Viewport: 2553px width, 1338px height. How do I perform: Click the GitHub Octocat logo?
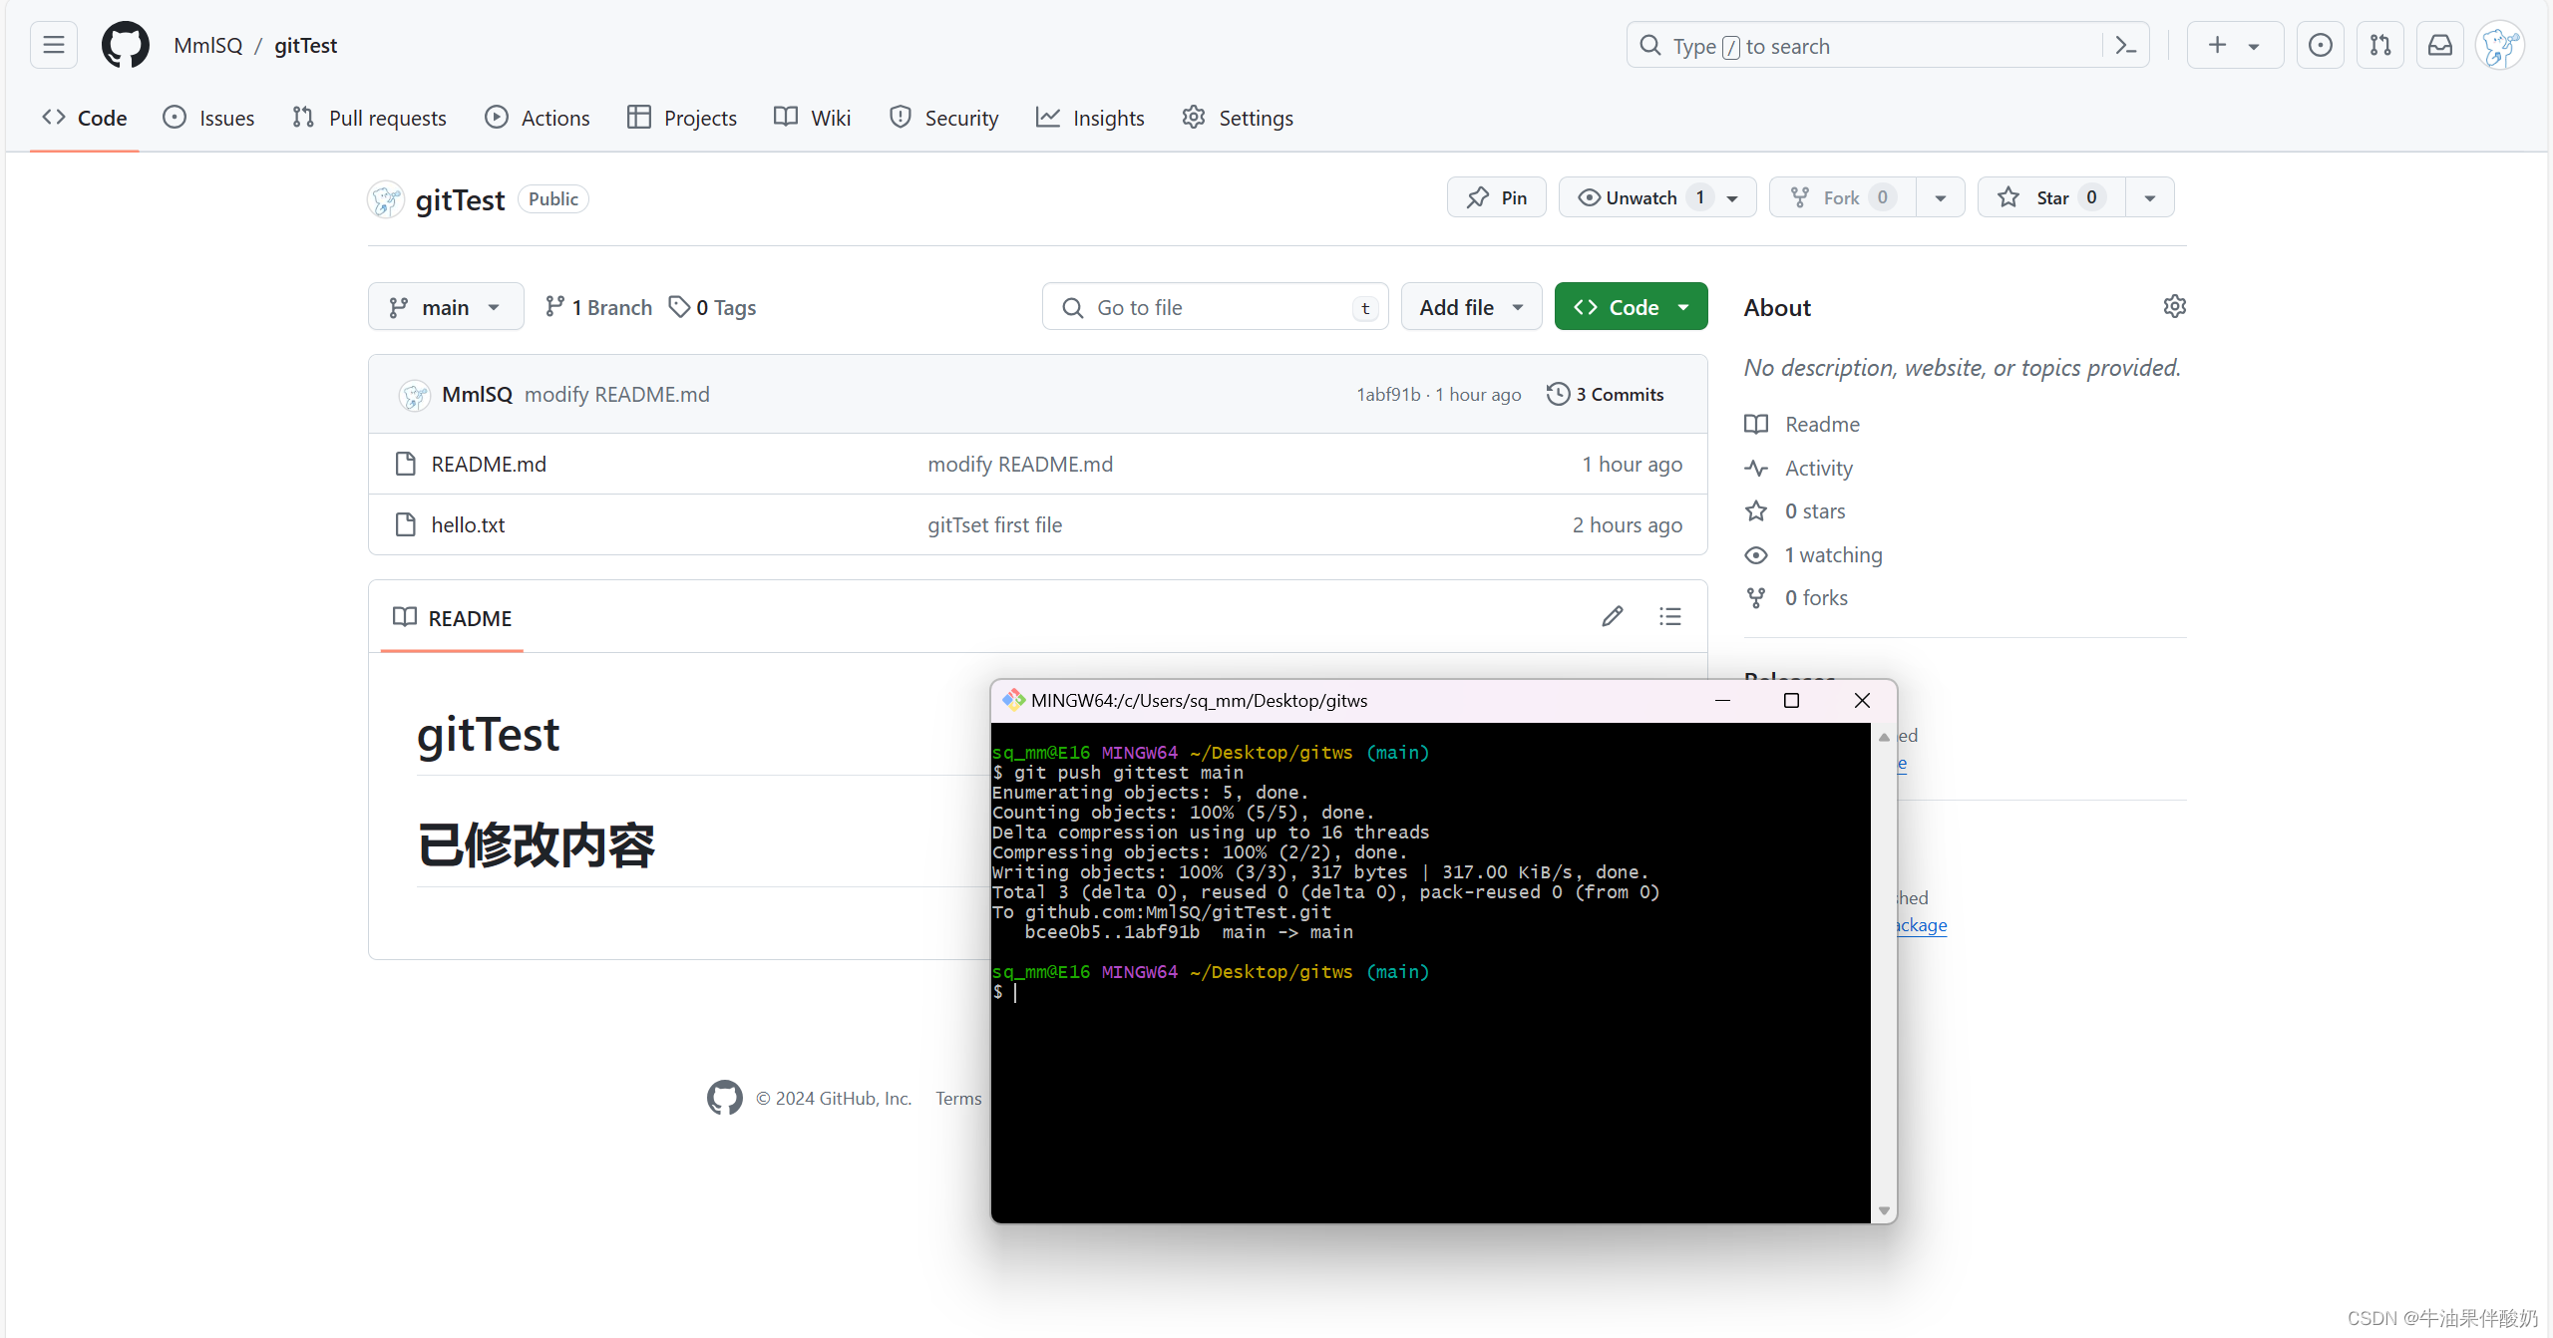tap(126, 46)
